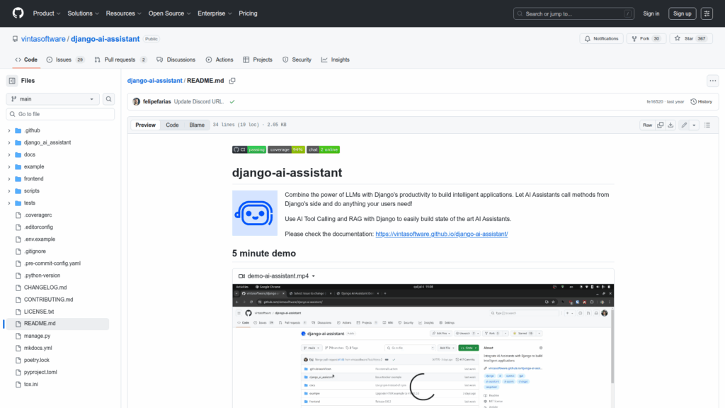Copy the README.md file path
This screenshot has width=725, height=408.
pyautogui.click(x=232, y=81)
